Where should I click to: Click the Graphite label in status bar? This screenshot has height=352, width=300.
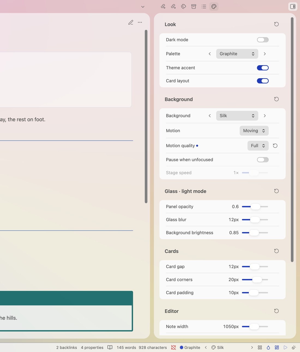point(192,347)
